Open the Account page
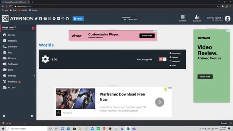The image size is (233, 131). [x=197, y=19]
